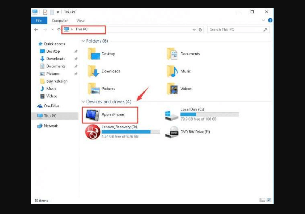Open the Pictures folder in Folders section

click(101, 89)
